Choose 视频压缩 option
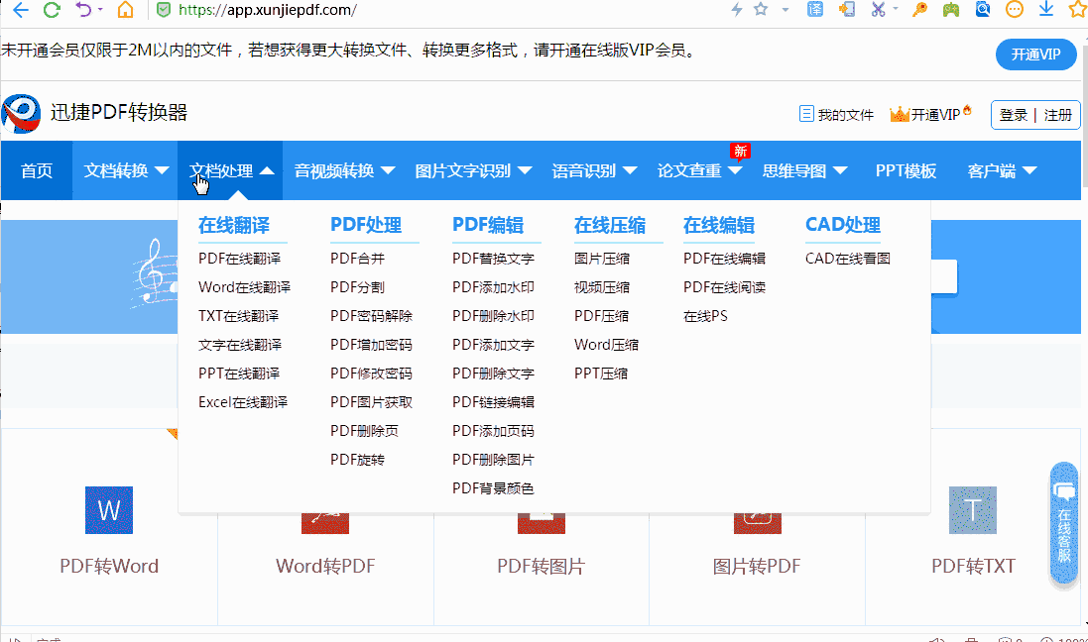Screen dimensions: 1088x642 [602, 287]
